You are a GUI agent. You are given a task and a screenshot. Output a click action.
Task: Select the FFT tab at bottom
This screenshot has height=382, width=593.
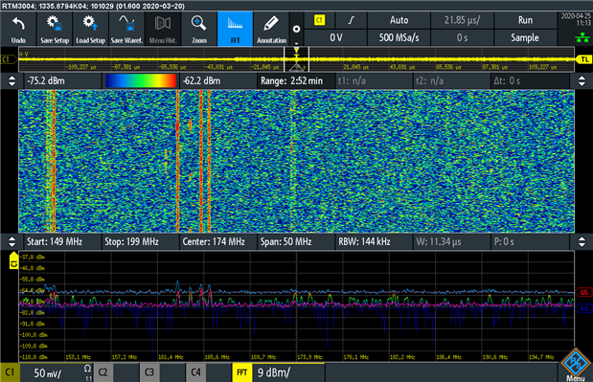point(242,372)
